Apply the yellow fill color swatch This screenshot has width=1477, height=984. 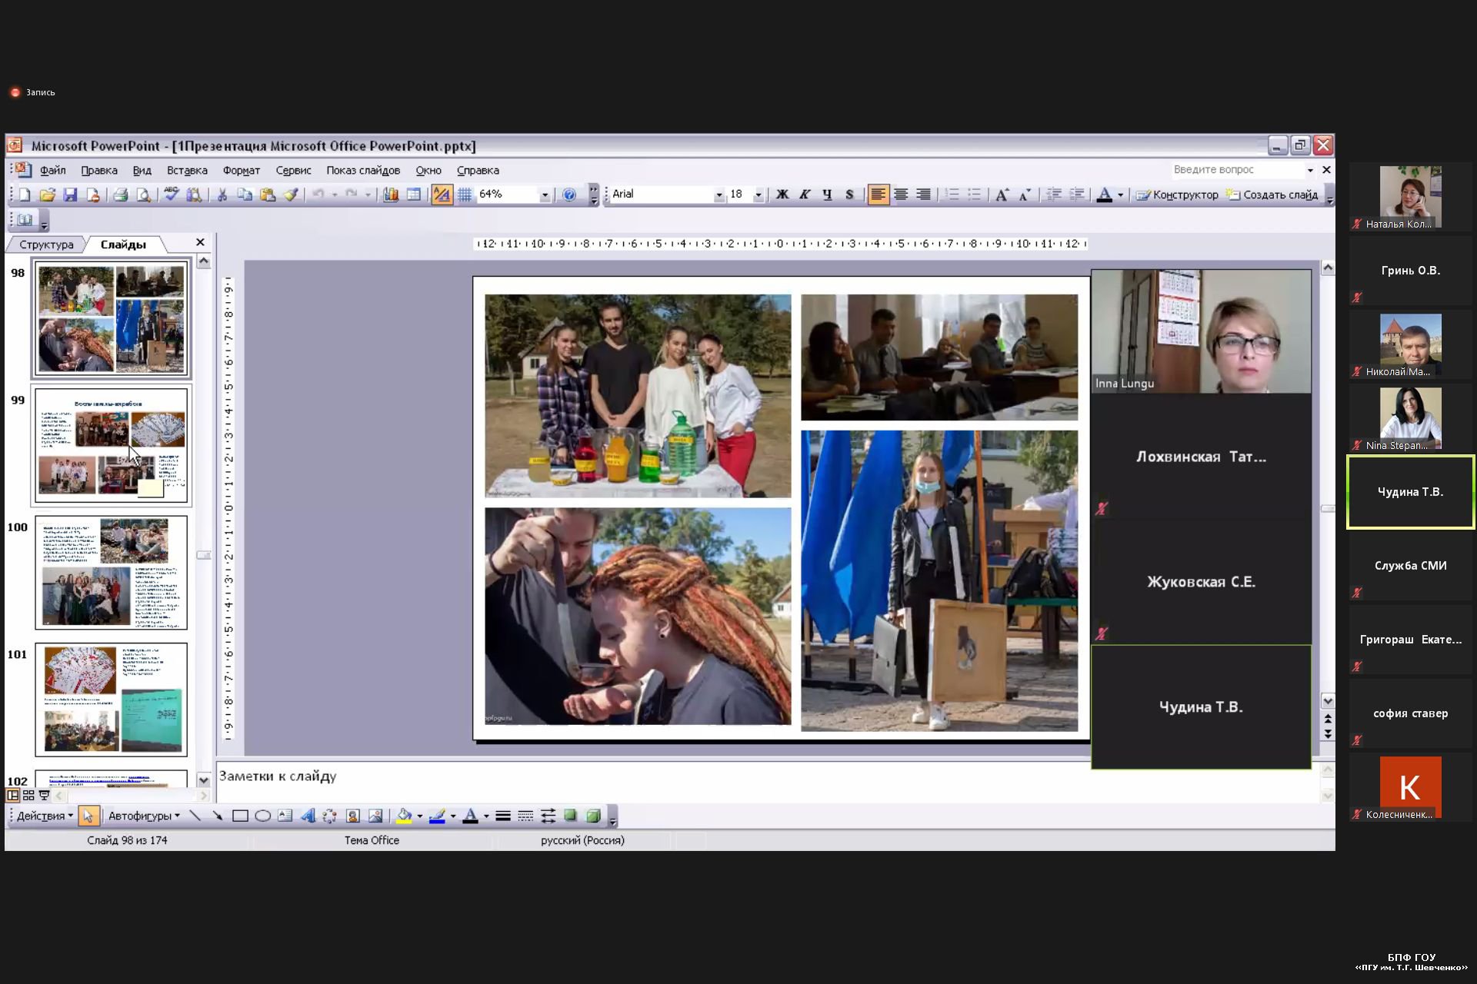pyautogui.click(x=404, y=816)
